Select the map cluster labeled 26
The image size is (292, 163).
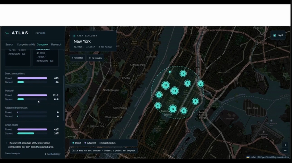[166, 86]
